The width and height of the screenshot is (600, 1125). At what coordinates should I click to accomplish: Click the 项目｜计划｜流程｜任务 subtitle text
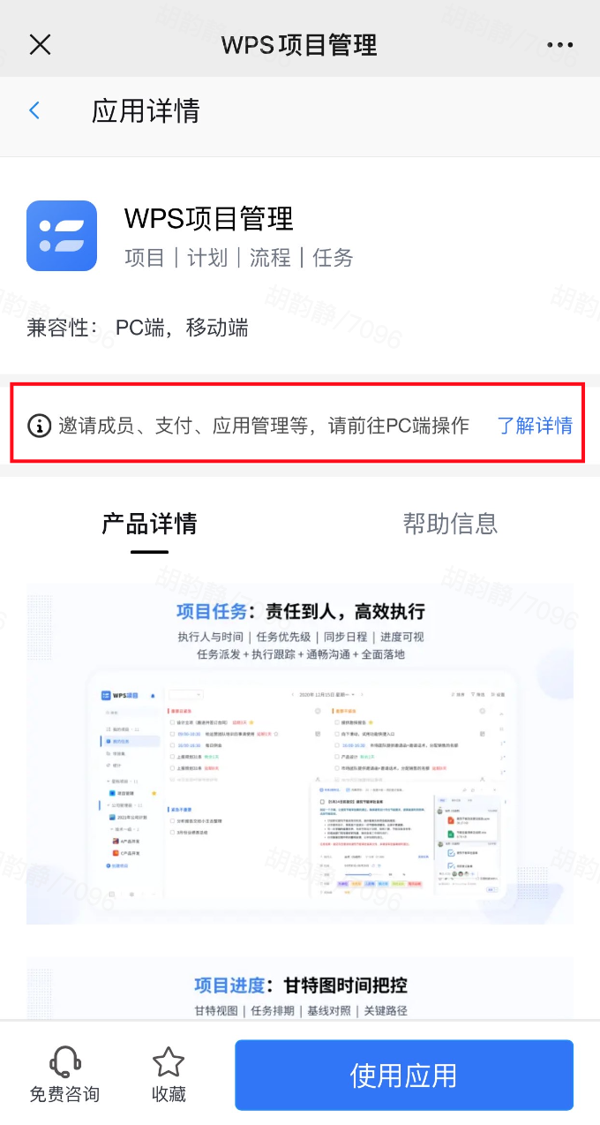pos(239,258)
